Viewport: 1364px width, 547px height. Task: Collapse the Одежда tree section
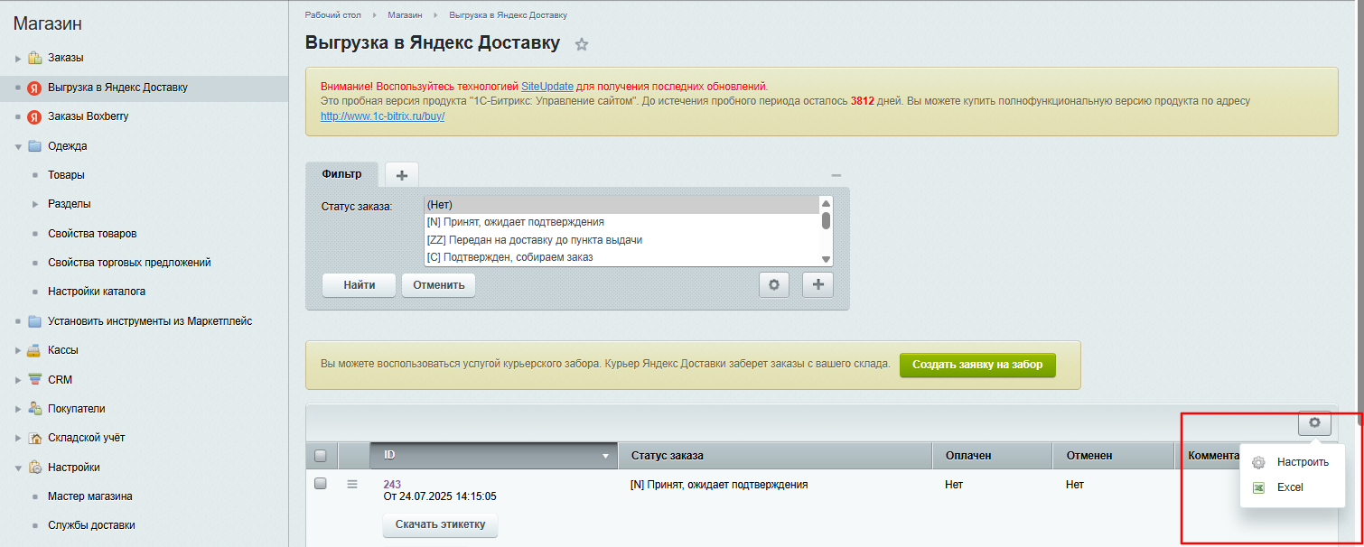click(x=18, y=146)
